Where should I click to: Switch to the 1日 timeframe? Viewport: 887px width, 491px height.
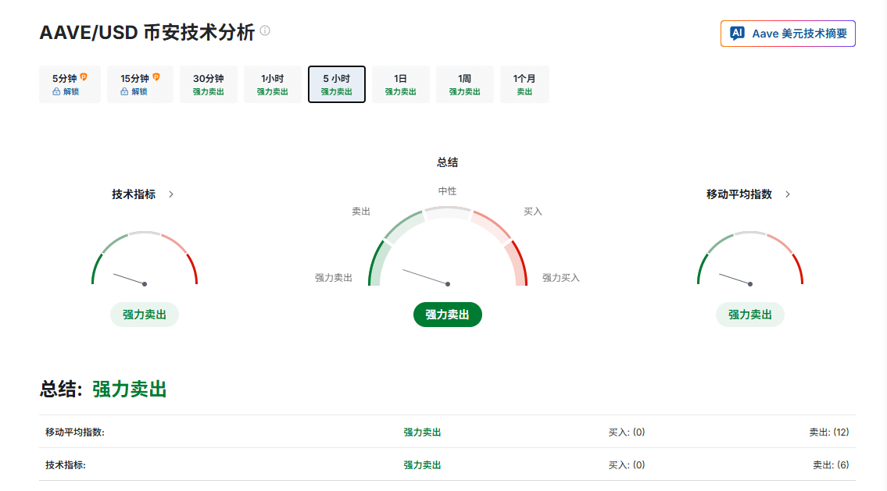pos(400,84)
